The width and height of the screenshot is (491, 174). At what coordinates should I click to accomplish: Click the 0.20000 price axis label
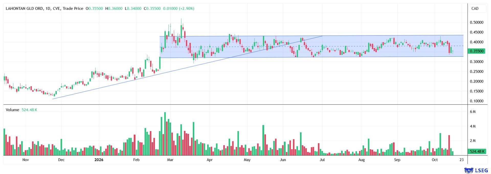coord(477,82)
